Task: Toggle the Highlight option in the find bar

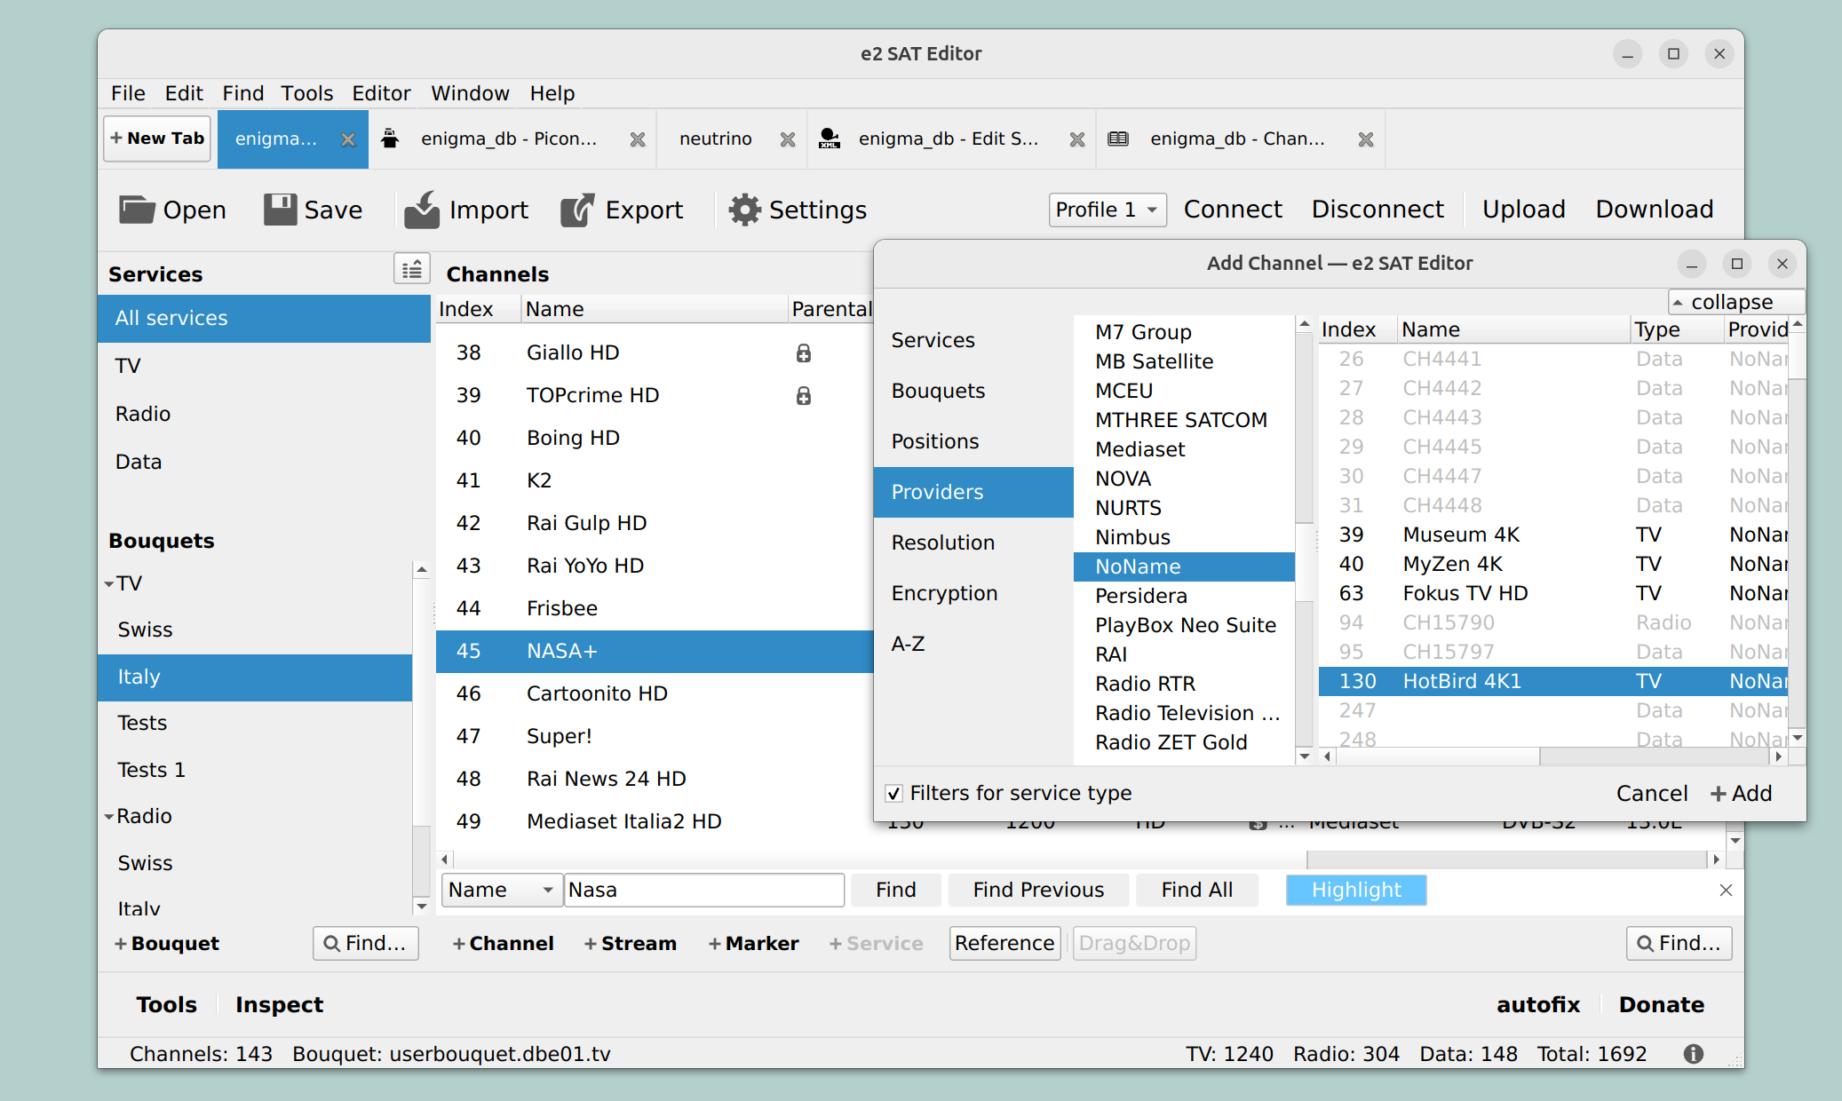Action: [x=1355, y=890]
